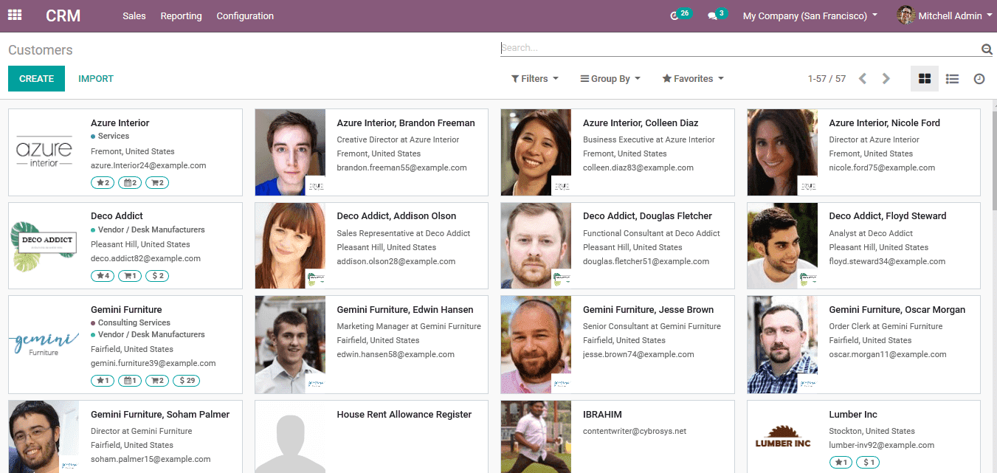Open Jesse Brown contact photo
Image resolution: width=997 pixels, height=473 pixels.
(536, 345)
